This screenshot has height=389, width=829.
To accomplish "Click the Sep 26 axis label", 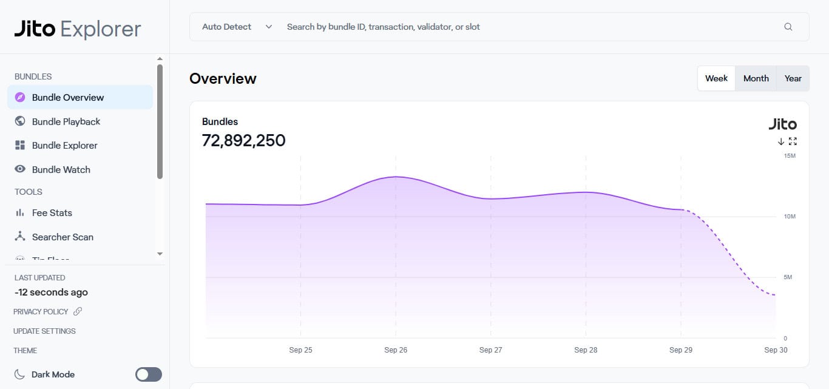I will (x=396, y=350).
